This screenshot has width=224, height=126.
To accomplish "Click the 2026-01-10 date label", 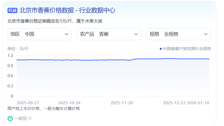I will [x=198, y=103].
